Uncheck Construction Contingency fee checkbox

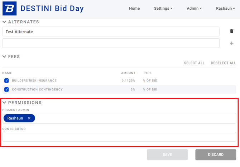[x=6, y=89]
